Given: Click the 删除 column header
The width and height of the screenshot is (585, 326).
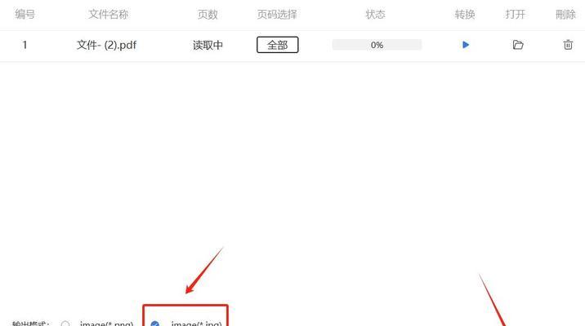Looking at the screenshot, I should 565,15.
